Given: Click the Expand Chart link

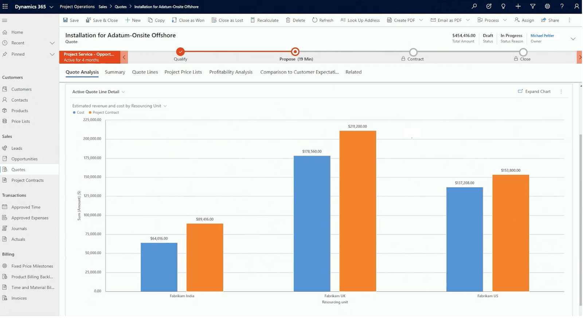Looking at the screenshot, I should coord(537,91).
